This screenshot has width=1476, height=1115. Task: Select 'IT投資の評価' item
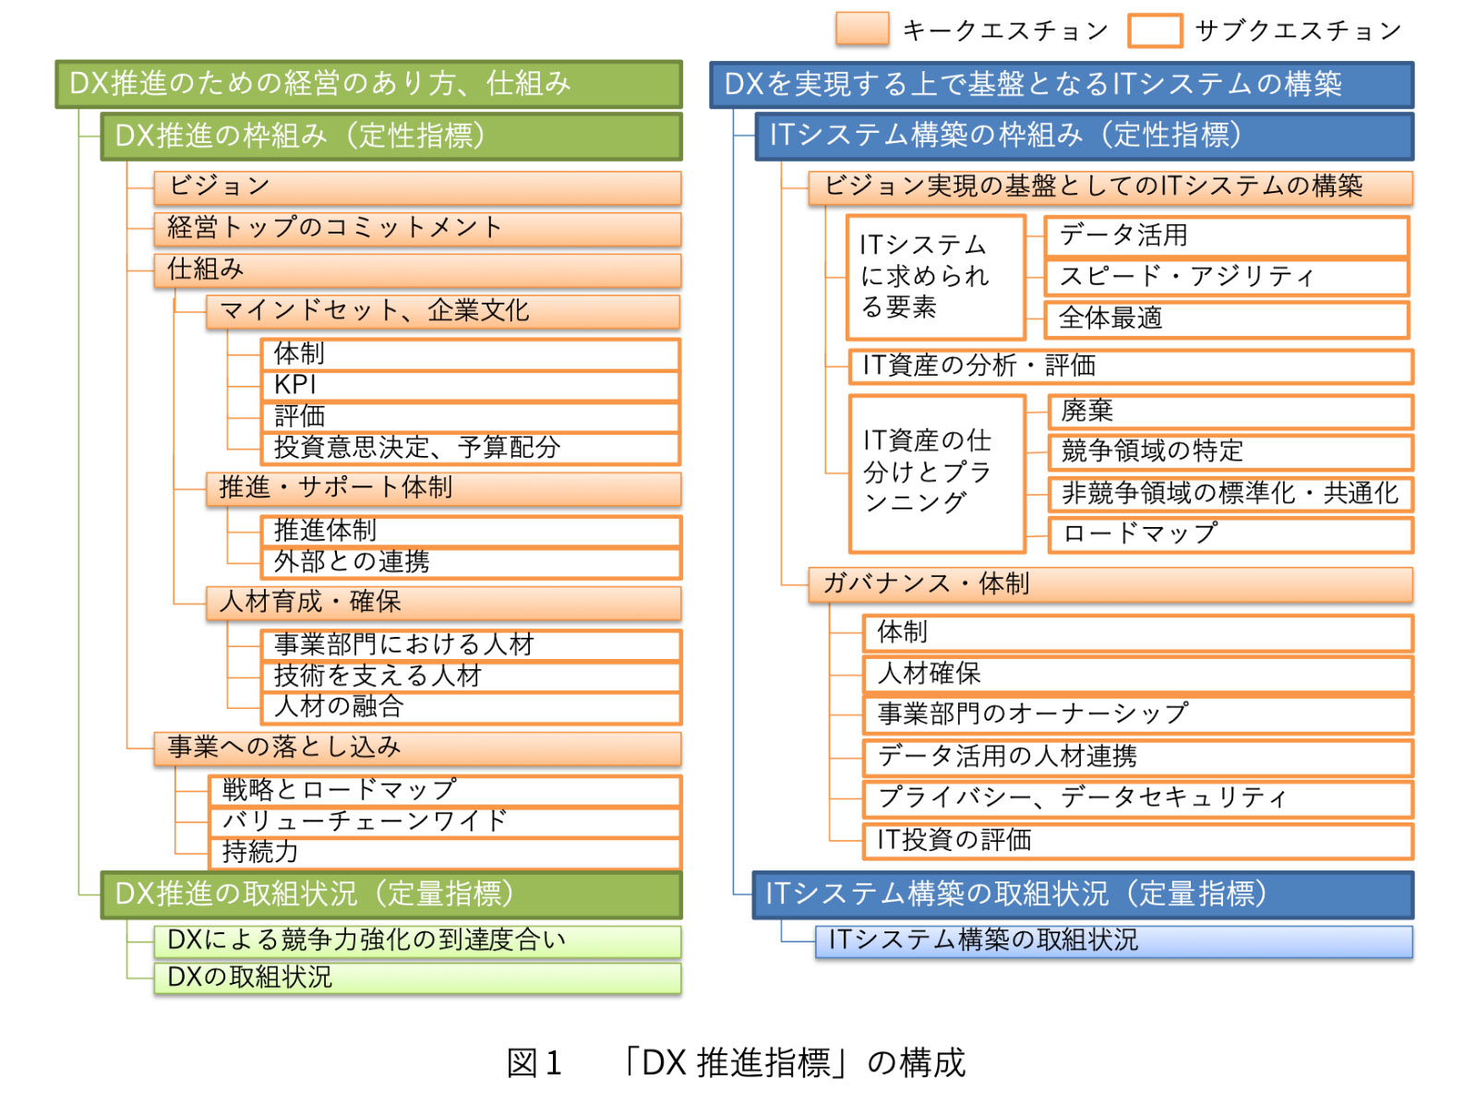point(1137,841)
